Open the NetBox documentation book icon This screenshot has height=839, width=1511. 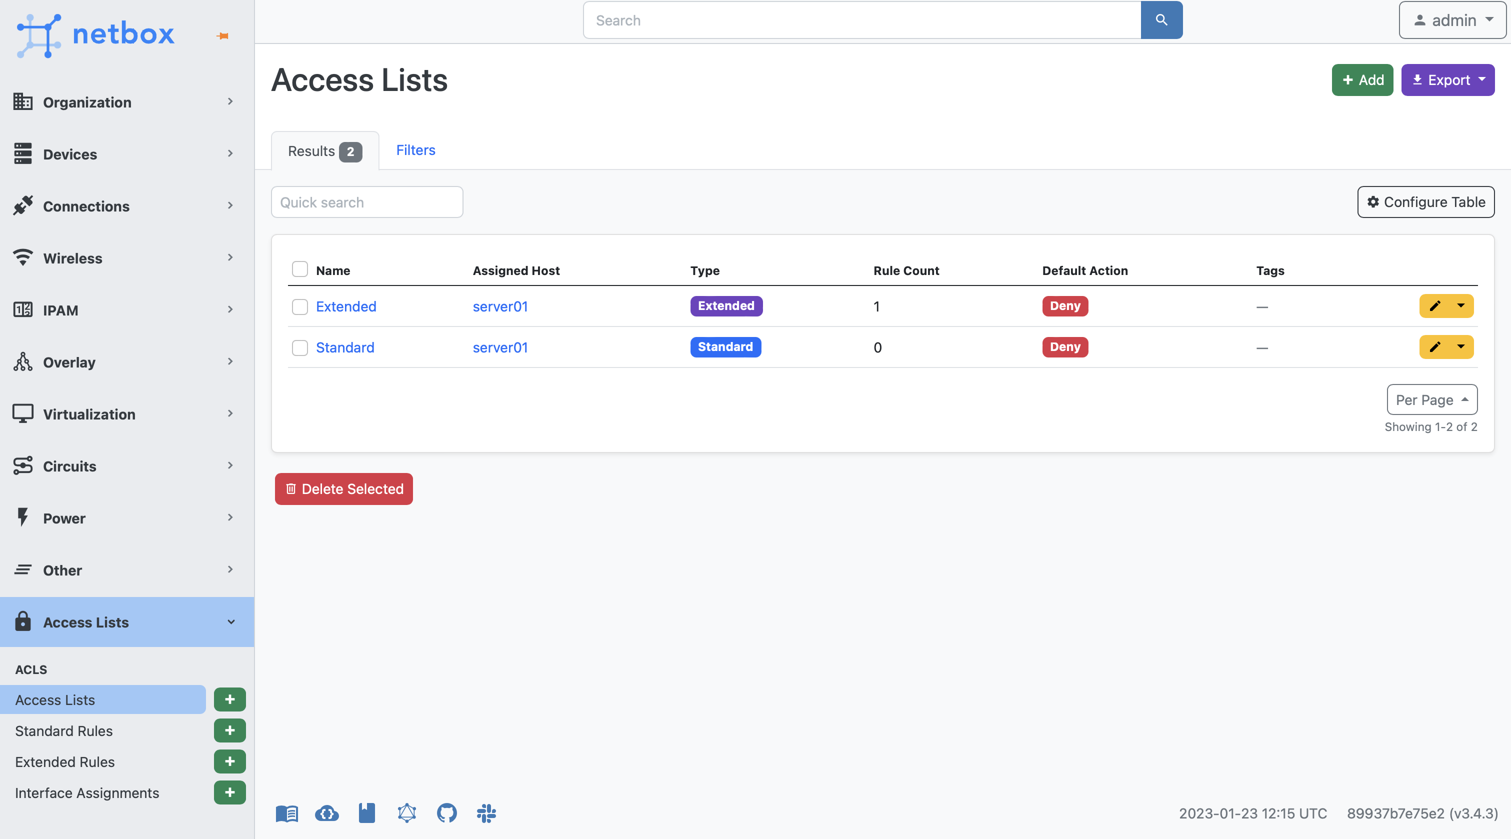click(x=286, y=813)
